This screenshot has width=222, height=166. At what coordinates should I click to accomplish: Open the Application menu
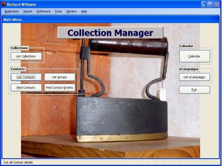pyautogui.click(x=12, y=12)
